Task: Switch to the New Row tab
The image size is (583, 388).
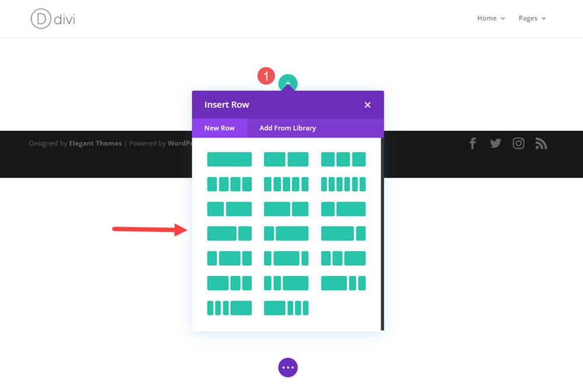Action: [220, 128]
